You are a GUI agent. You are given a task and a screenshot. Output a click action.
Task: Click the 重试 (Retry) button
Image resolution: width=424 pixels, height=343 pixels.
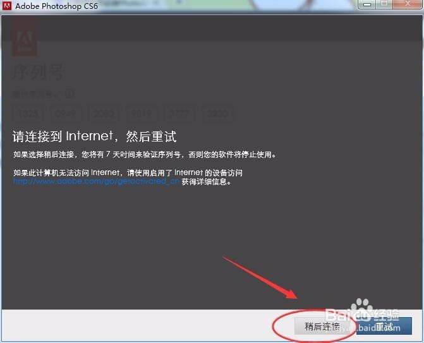pyautogui.click(x=384, y=326)
